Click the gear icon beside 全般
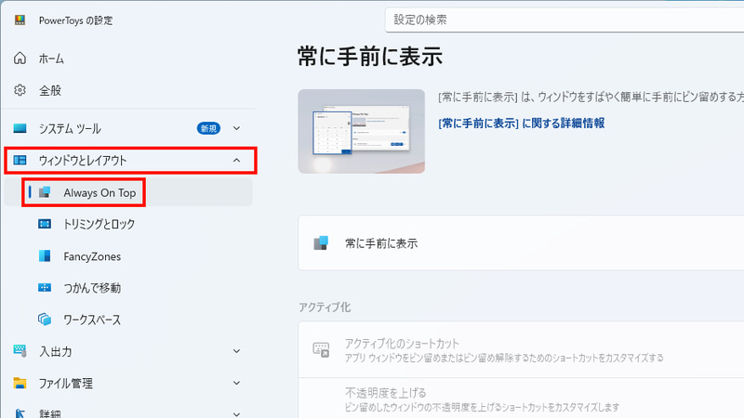 point(20,90)
